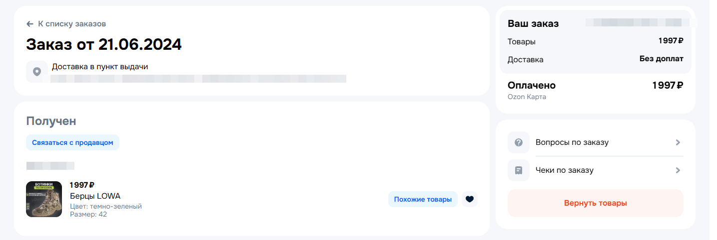Open the 'Чеки по заказу' menu item

(x=565, y=170)
